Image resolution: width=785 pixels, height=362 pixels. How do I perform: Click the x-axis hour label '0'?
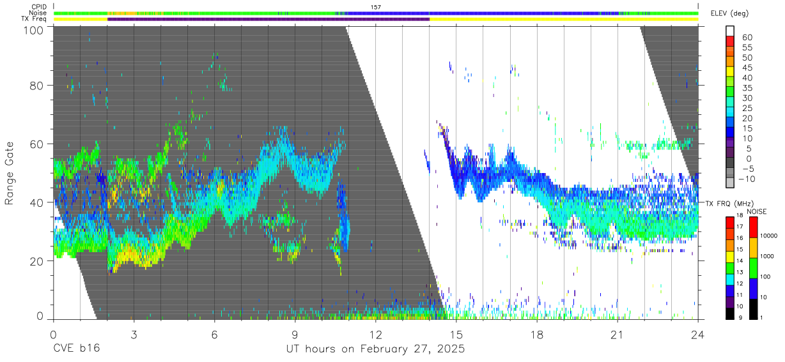[x=53, y=334]
